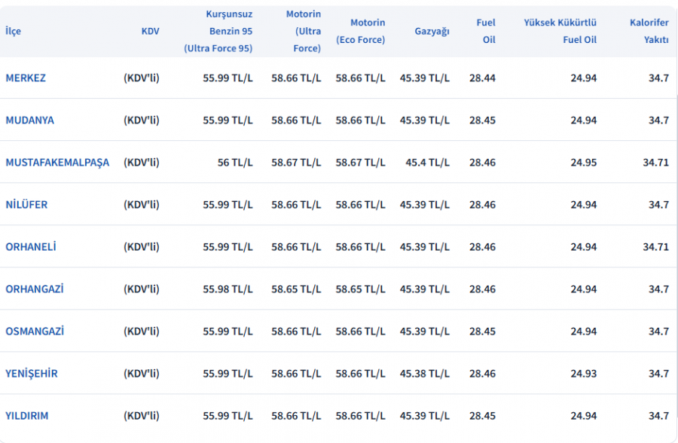Go to the ORHANGAZİ district link
The image size is (678, 443).
(x=35, y=289)
